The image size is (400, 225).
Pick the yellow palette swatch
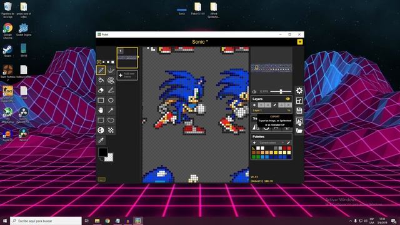tap(276, 152)
